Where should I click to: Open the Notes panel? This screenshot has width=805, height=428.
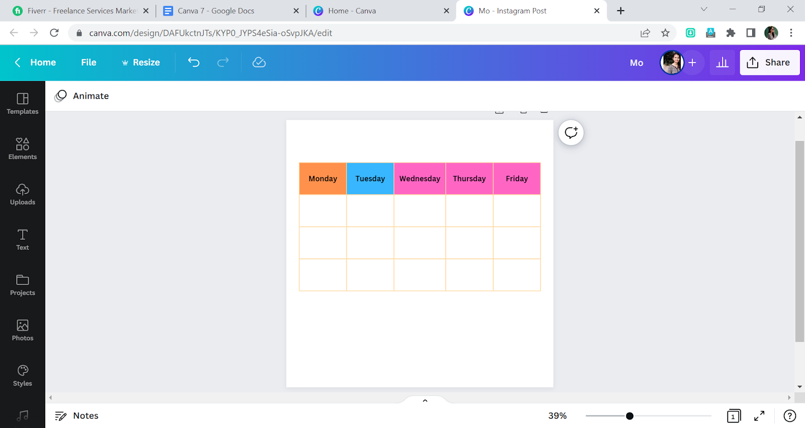(x=76, y=416)
